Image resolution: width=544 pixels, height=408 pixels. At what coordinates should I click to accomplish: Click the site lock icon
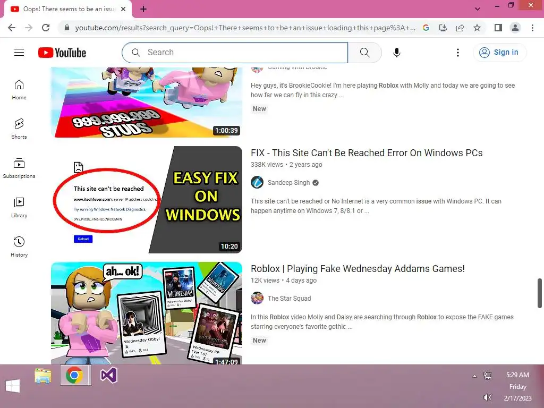(x=67, y=28)
